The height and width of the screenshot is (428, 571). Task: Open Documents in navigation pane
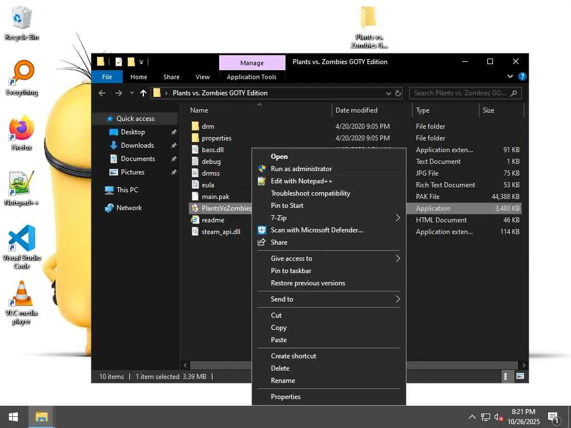point(138,159)
